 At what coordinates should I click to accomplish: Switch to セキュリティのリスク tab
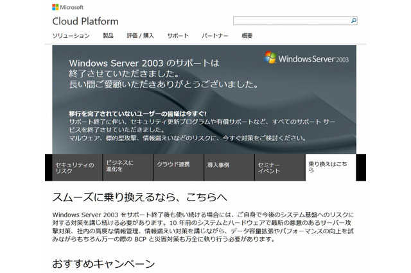77,167
